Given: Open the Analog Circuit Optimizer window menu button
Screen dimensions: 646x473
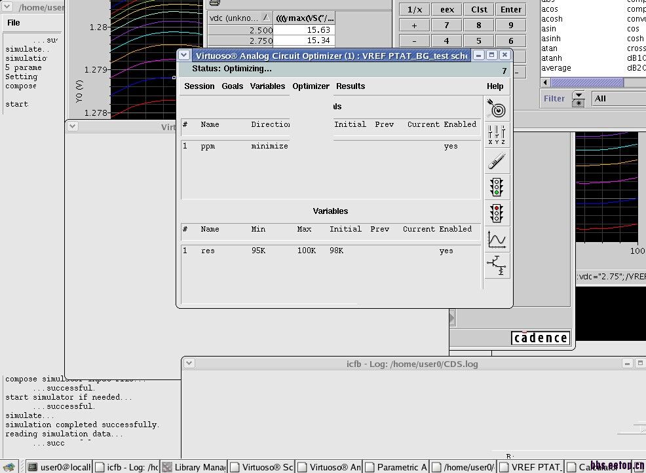Looking at the screenshot, I should tap(184, 55).
